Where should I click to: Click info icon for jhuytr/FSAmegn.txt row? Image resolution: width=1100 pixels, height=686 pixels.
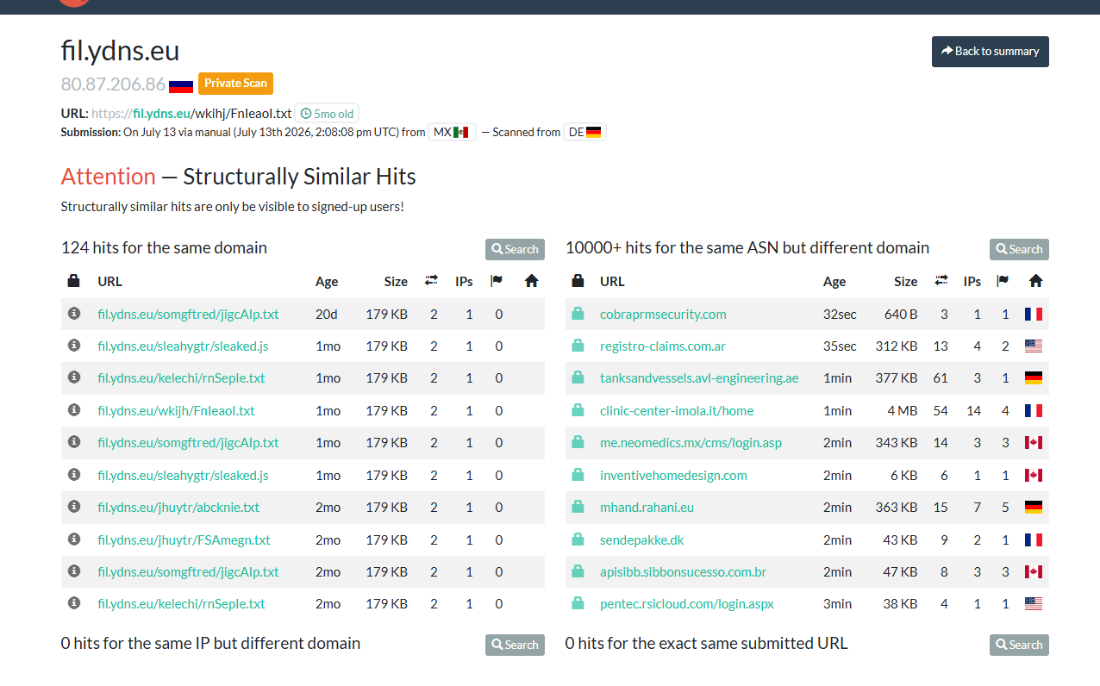pos(74,539)
